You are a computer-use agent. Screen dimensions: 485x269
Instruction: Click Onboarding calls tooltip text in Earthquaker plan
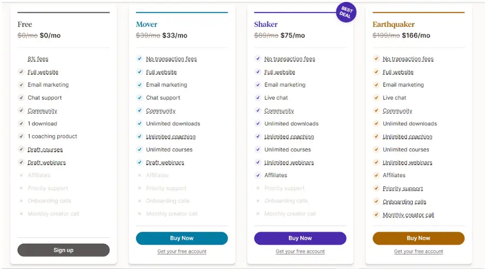pyautogui.click(x=404, y=202)
